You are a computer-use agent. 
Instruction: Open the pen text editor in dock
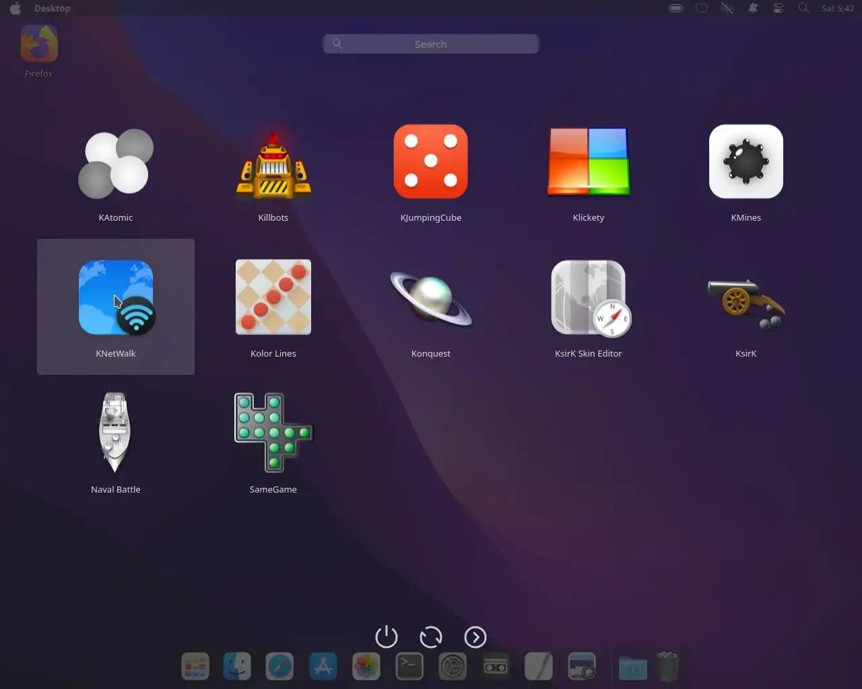(539, 667)
